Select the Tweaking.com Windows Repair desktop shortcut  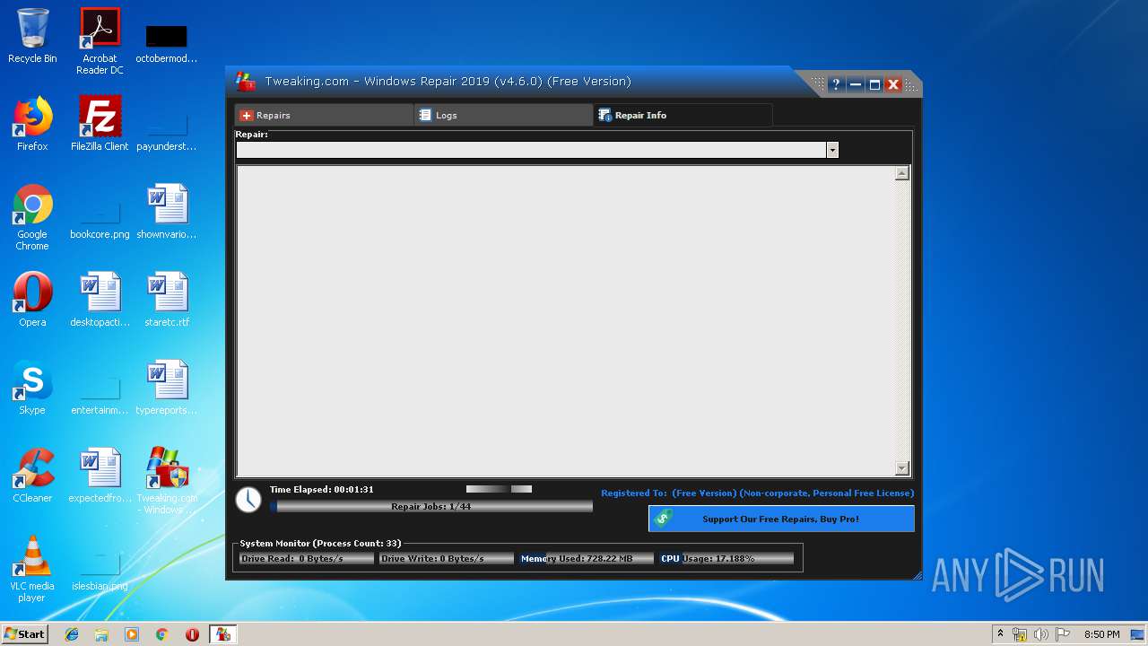(x=167, y=481)
